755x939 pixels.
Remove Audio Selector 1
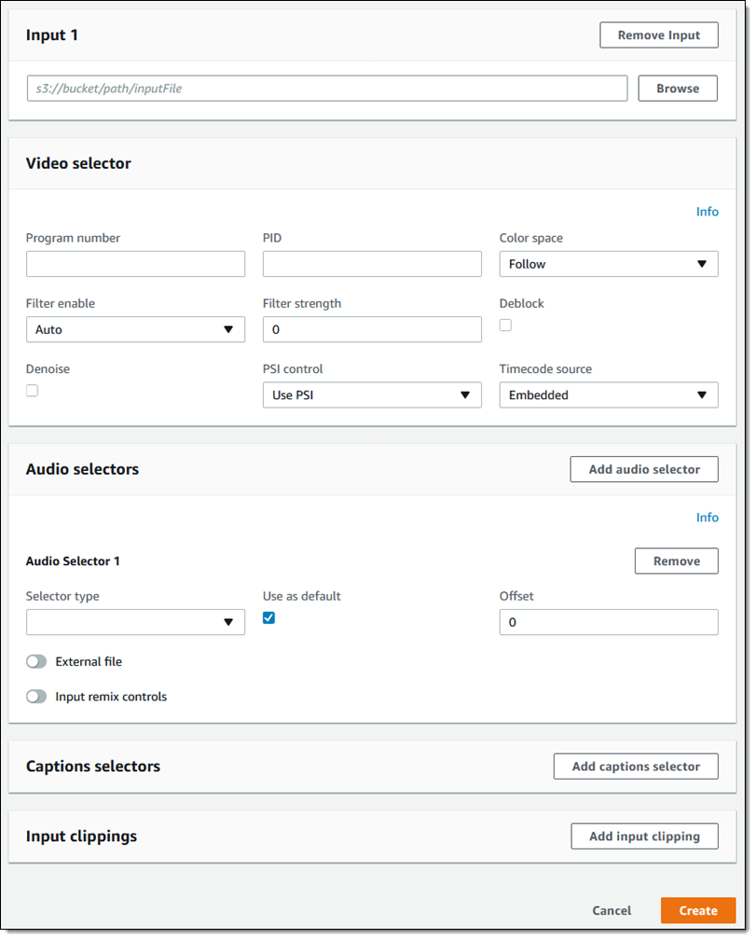tap(676, 561)
